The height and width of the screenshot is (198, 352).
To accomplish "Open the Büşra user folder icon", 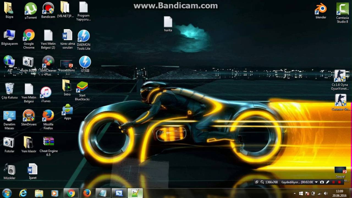I will pyautogui.click(x=9, y=10).
